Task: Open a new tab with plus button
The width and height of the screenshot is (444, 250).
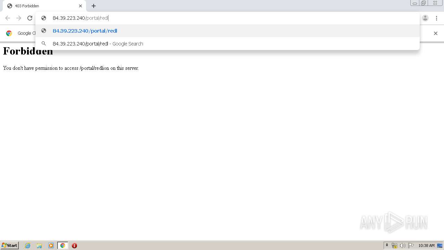Action: click(x=94, y=6)
